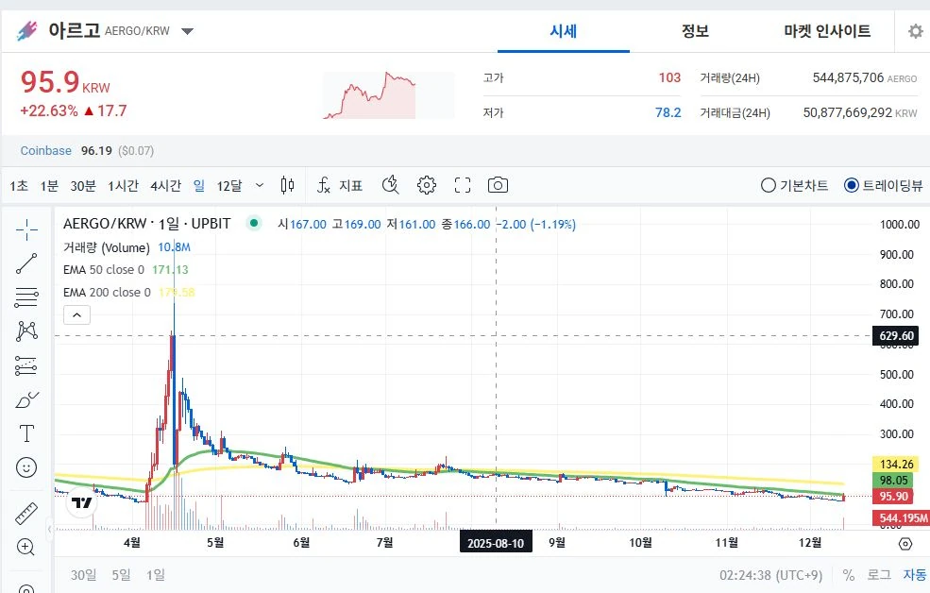The height and width of the screenshot is (593, 930).
Task: Open the fx indicators menu (지표)
Action: 339,186
